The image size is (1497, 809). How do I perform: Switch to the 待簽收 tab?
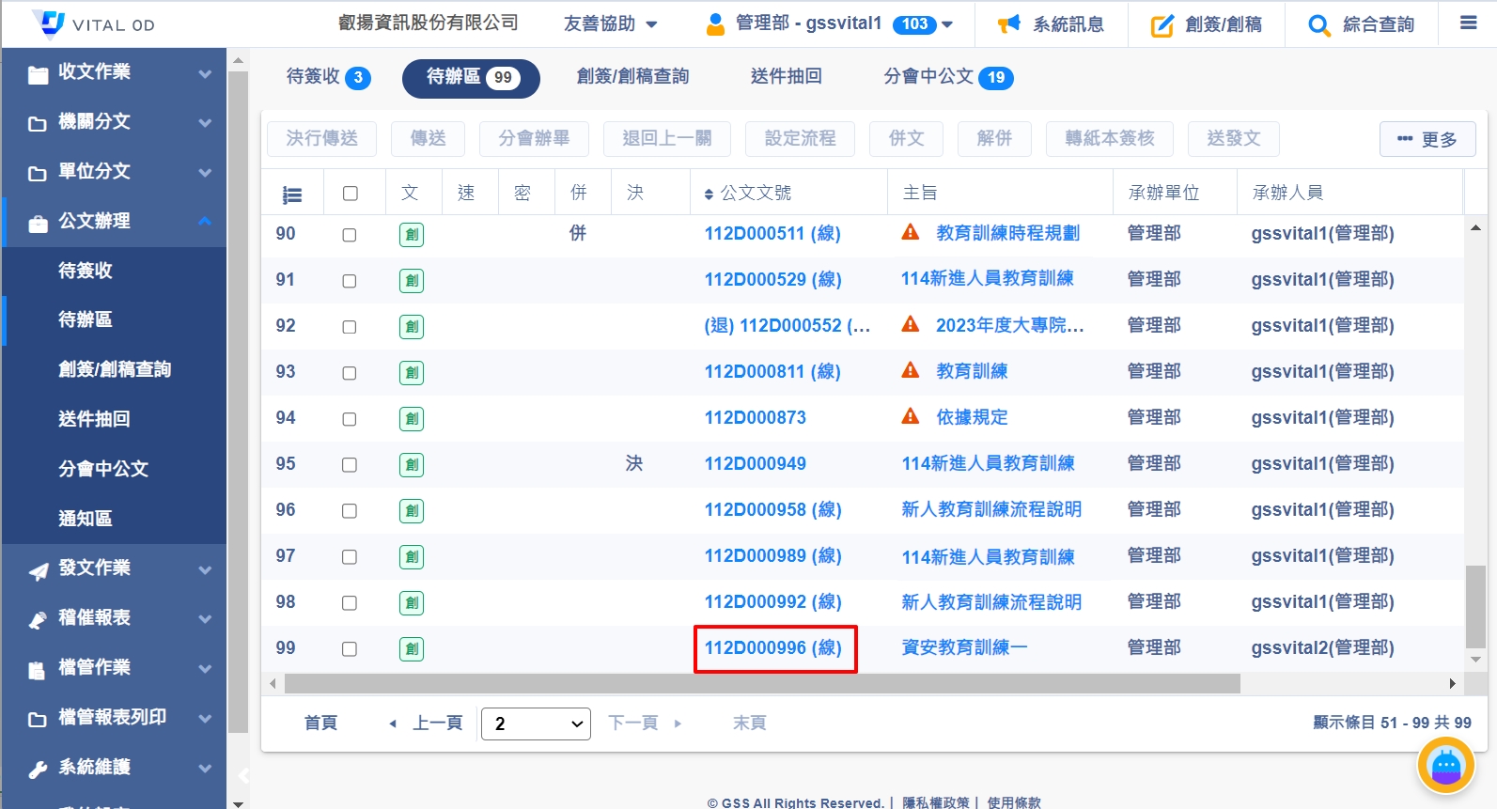click(x=327, y=77)
